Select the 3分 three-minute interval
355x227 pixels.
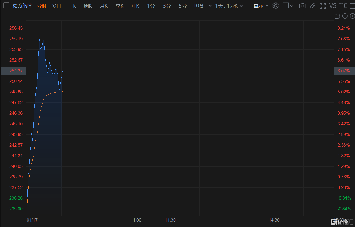point(167,6)
